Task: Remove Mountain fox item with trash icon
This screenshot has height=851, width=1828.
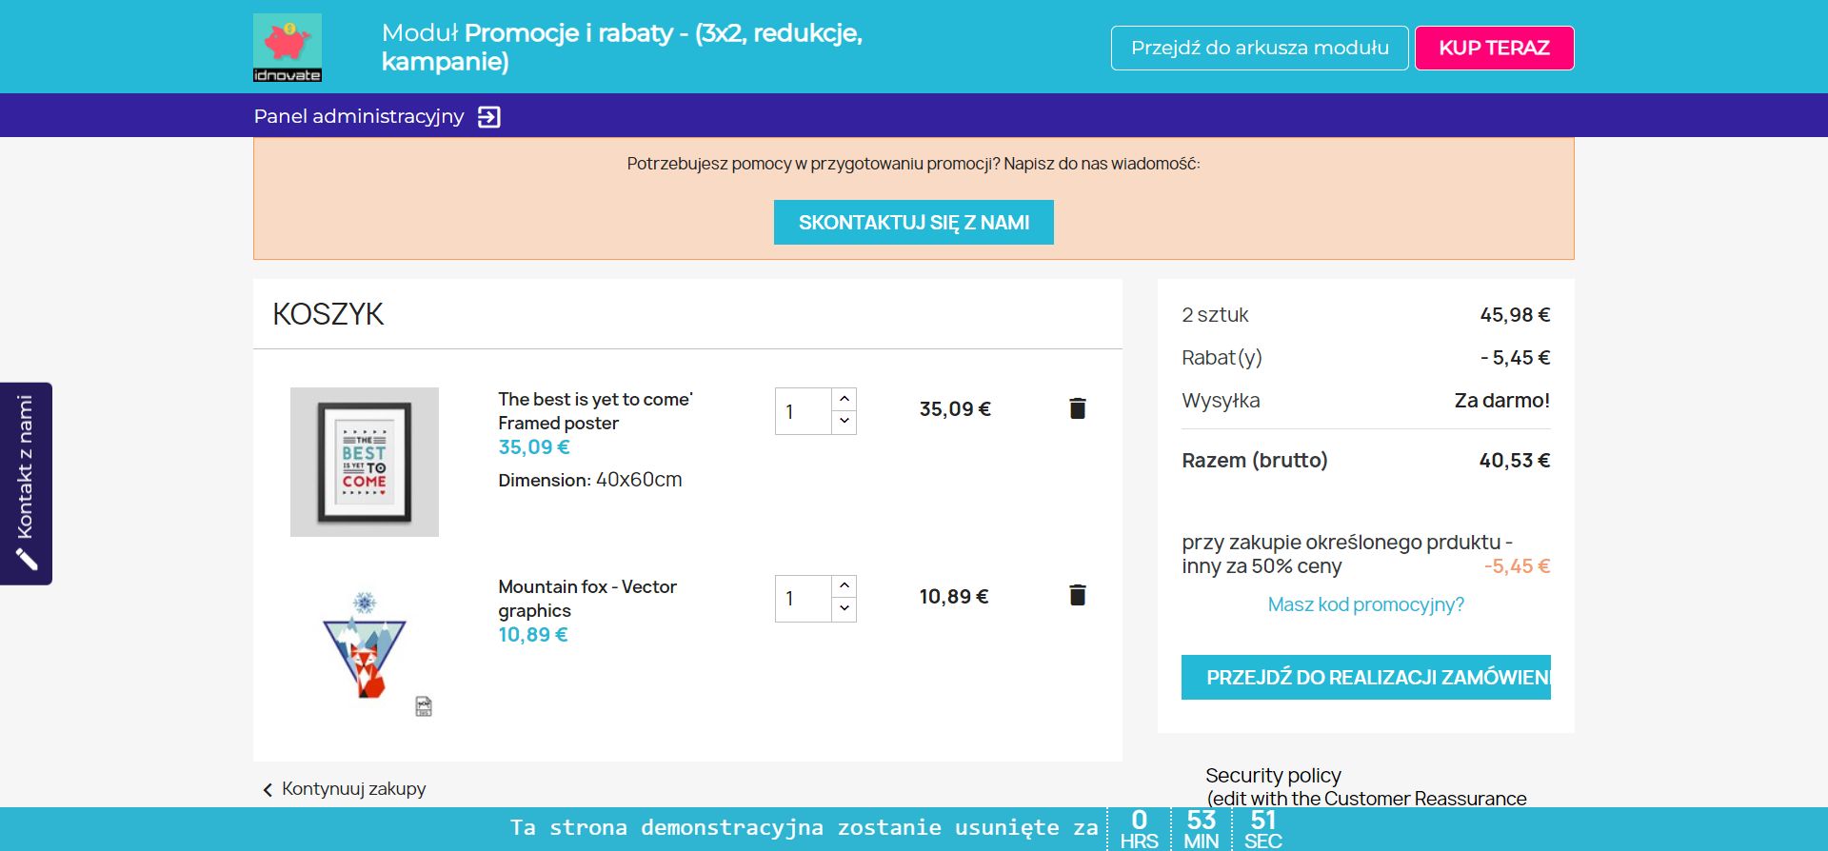Action: (1077, 595)
